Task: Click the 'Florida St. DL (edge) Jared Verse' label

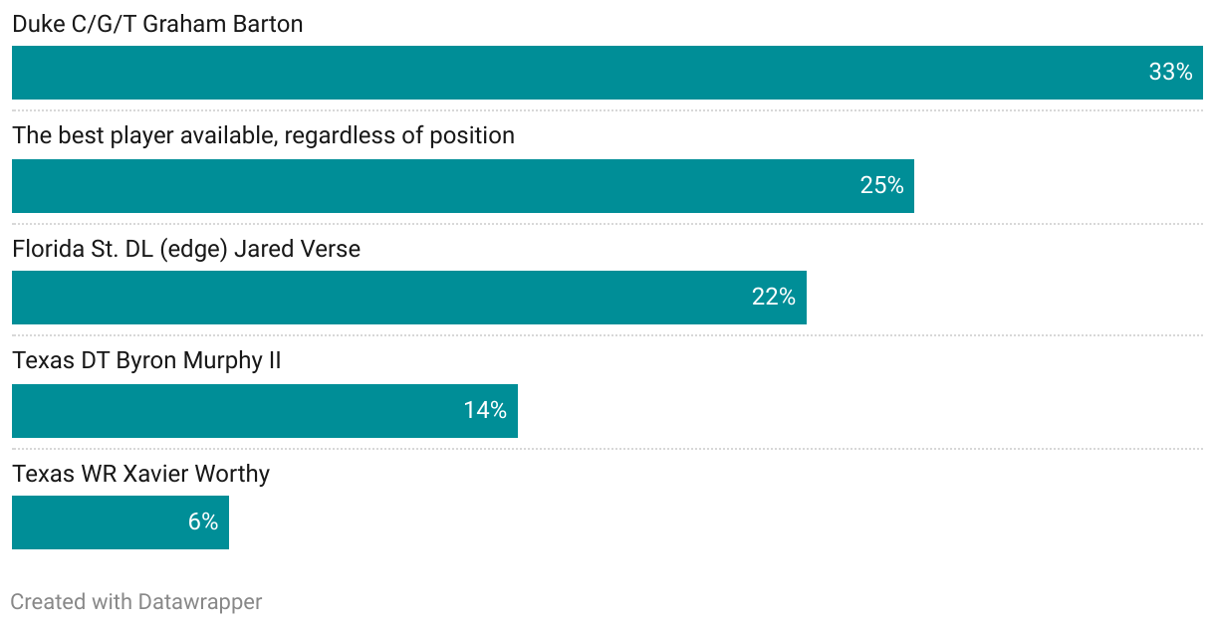Action: tap(186, 249)
